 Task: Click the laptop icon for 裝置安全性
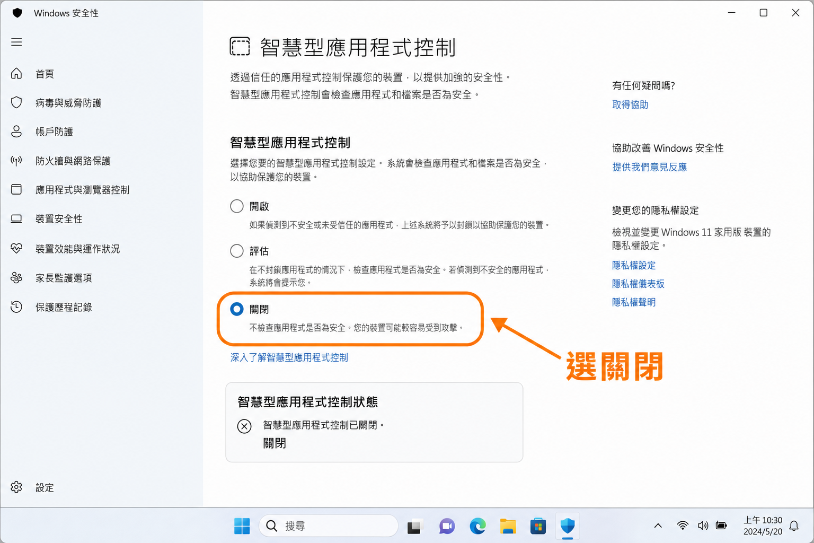[x=16, y=218]
